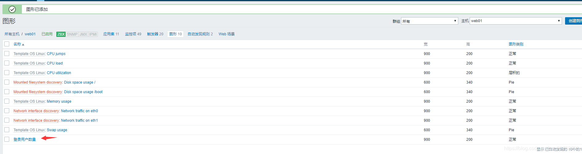Open the CPU utilization graph link

pos(59,73)
